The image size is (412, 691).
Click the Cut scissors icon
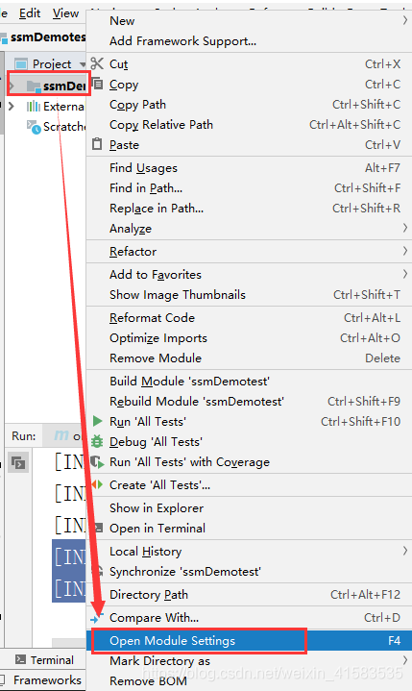[x=97, y=63]
